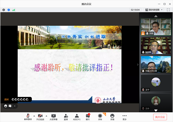Image resolution: width=173 pixels, height=122 pixels.
Task: Collapse the participant video sidebar chevron
Action: point(138,65)
